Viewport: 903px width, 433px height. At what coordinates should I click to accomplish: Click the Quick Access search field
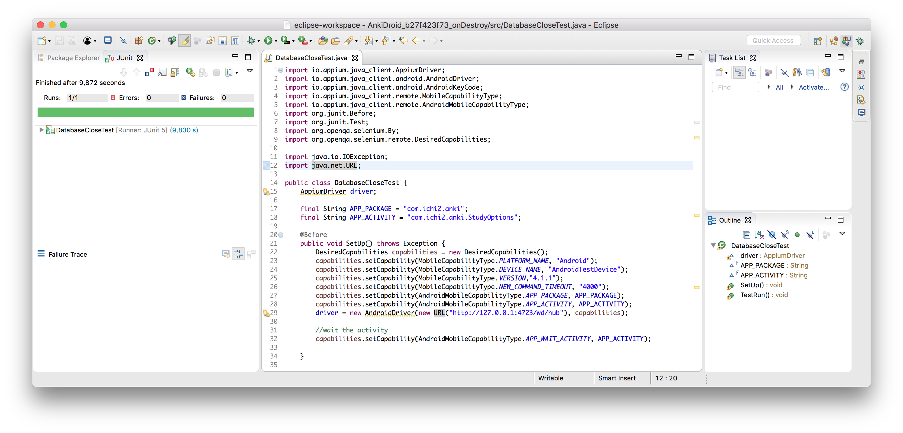773,41
